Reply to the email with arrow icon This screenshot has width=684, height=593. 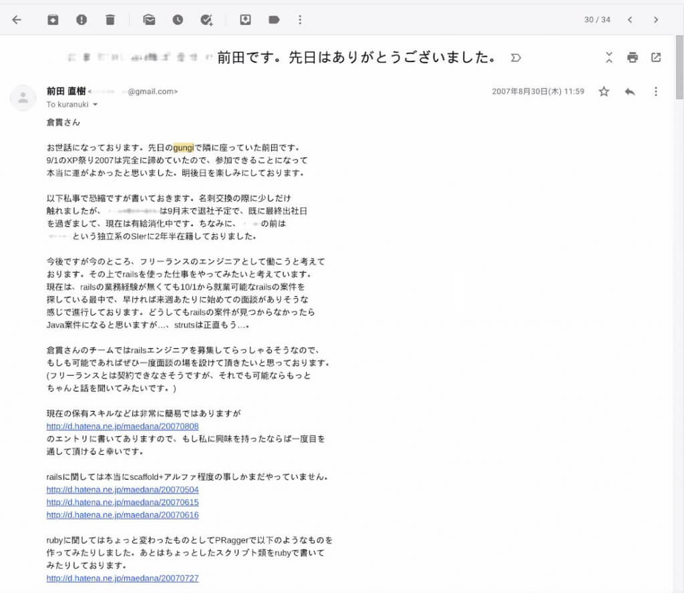629,91
